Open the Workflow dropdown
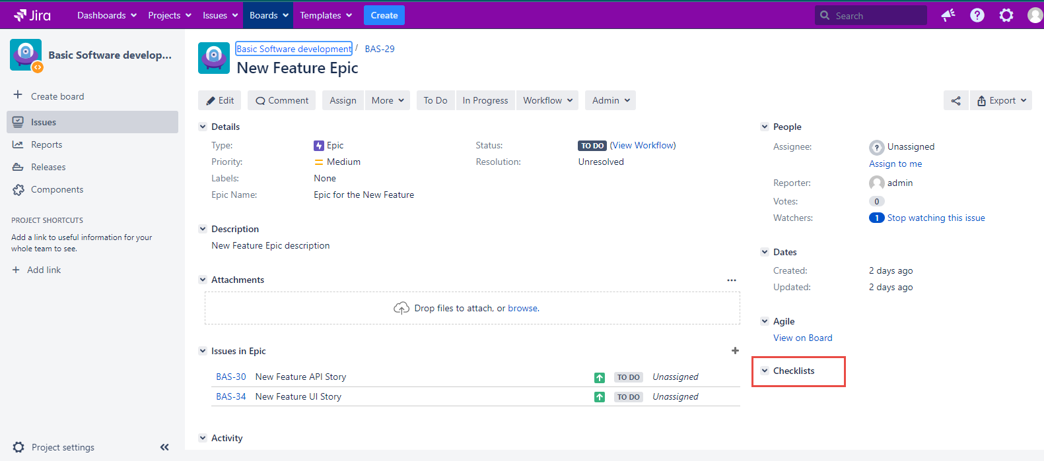 pyautogui.click(x=547, y=101)
